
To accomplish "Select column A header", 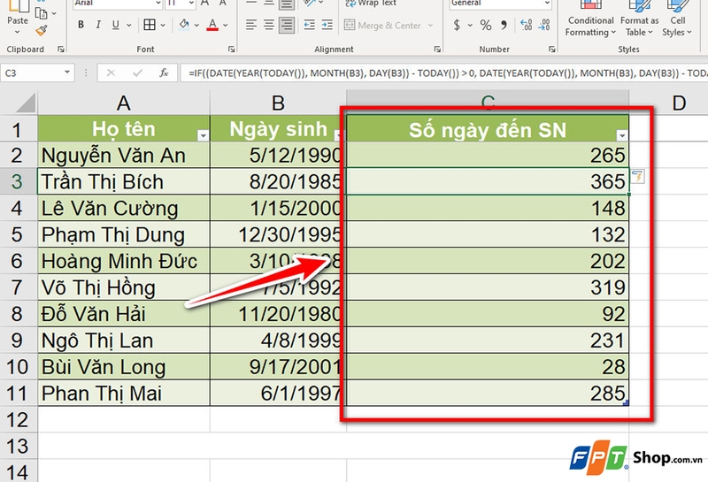I will click(124, 103).
